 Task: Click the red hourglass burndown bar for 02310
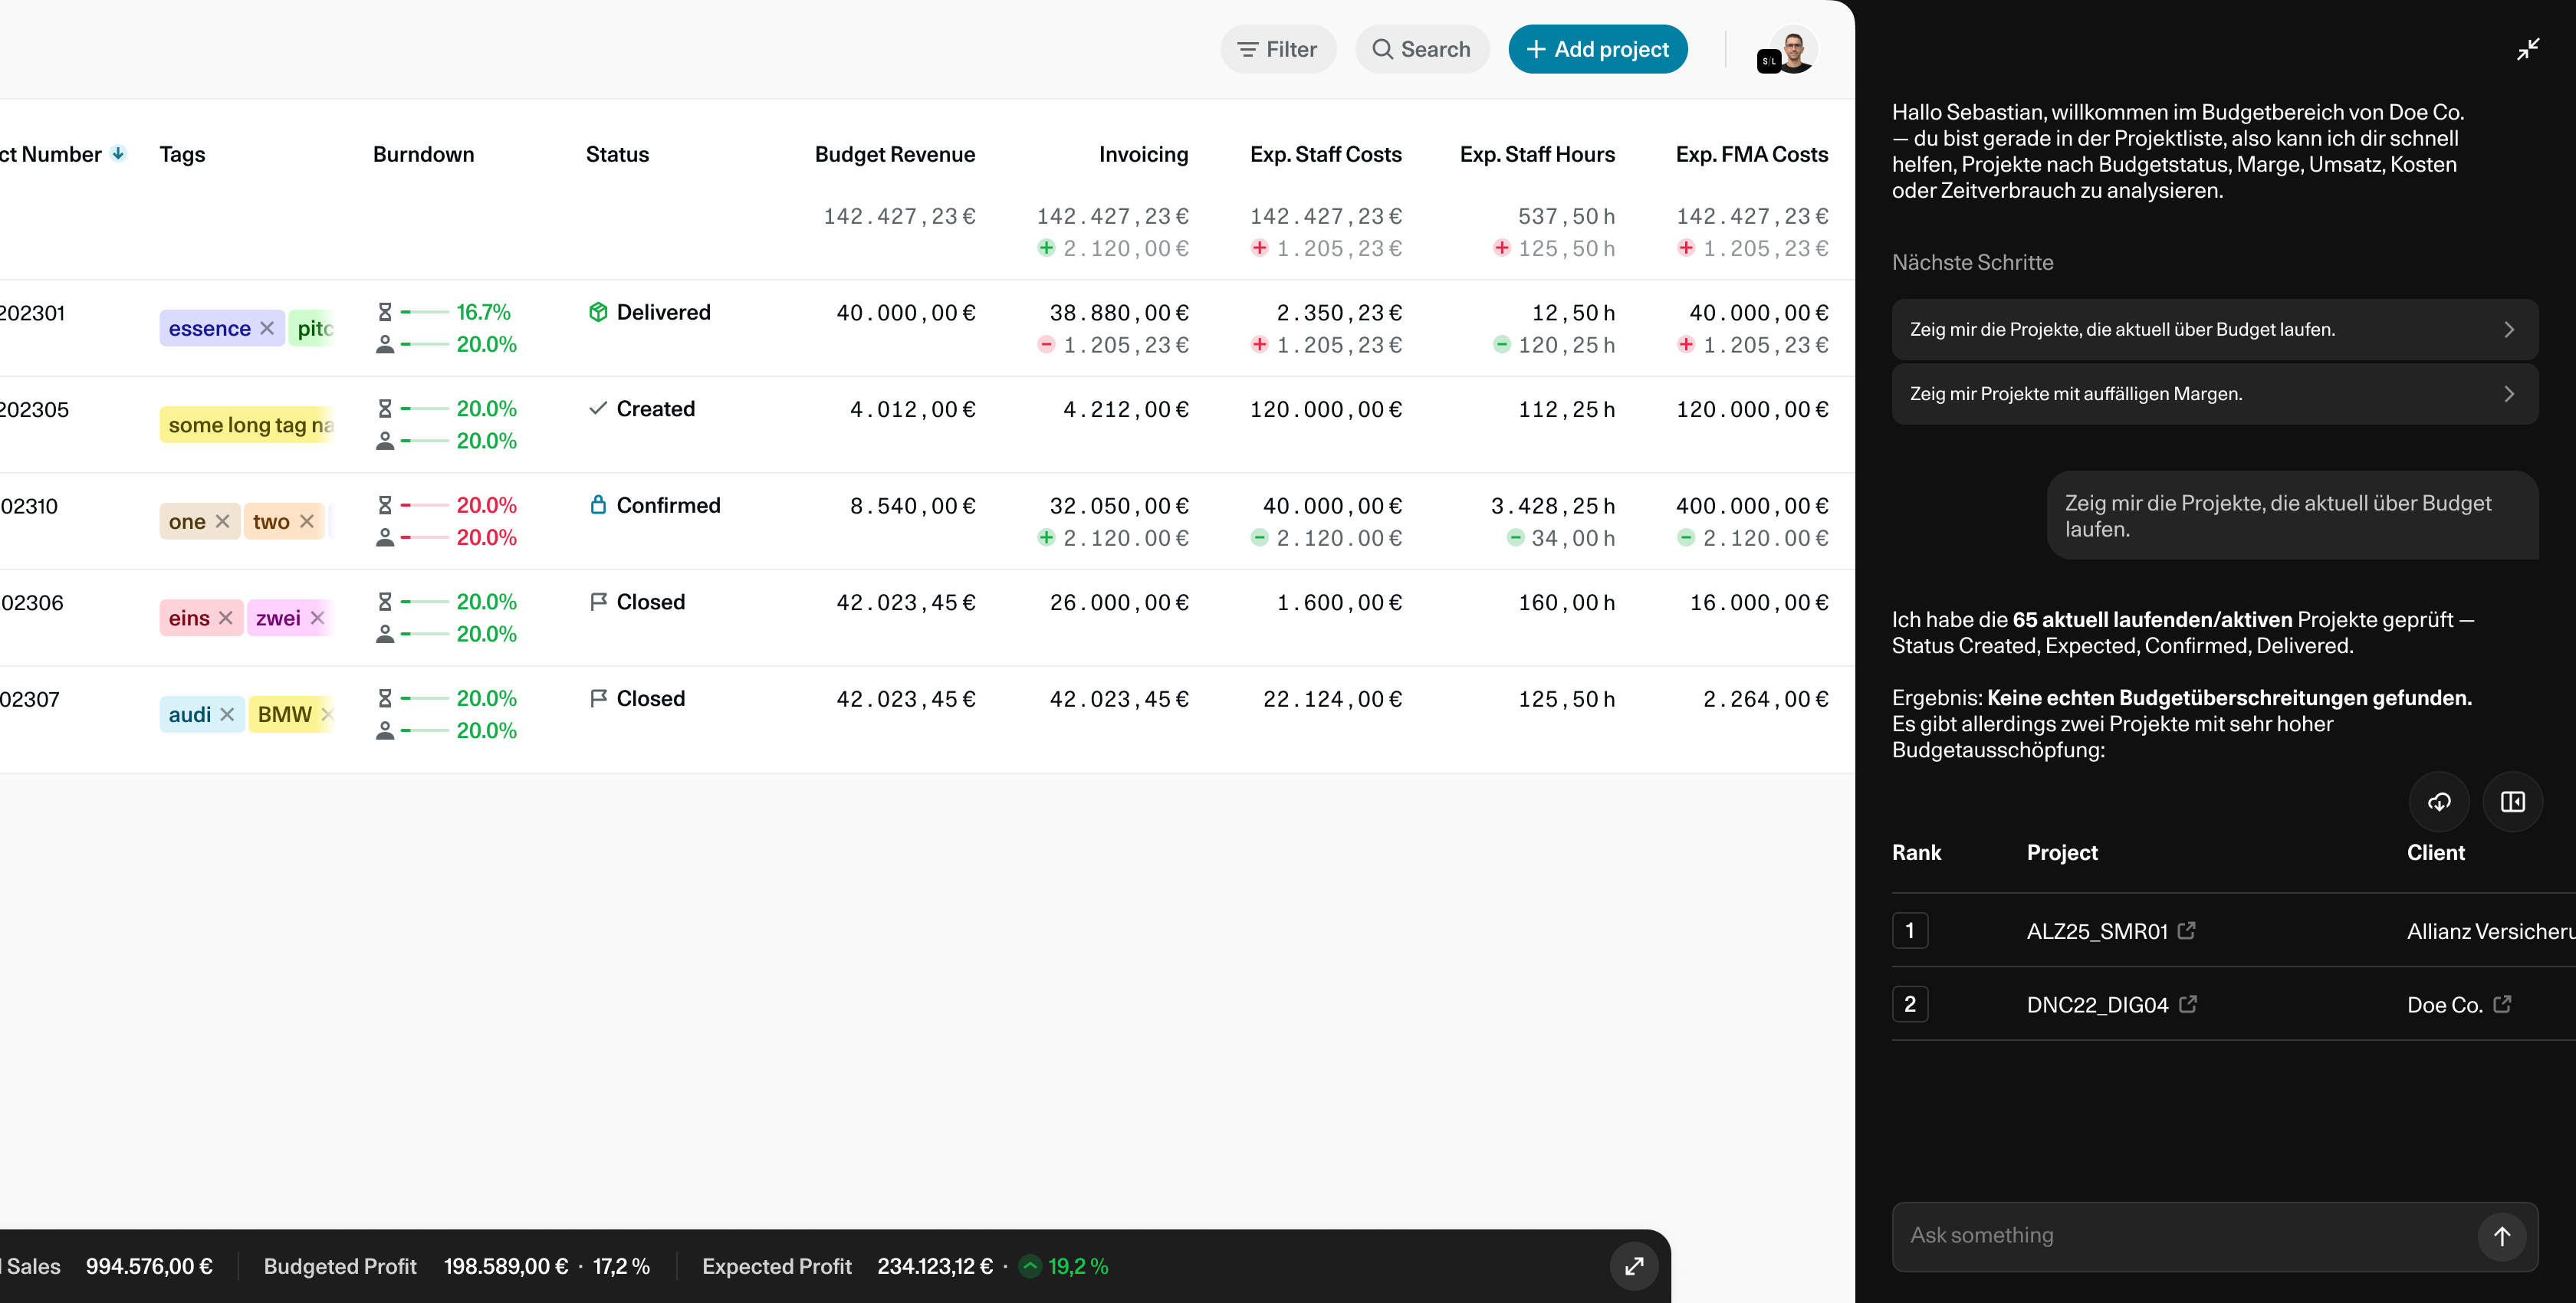pos(425,505)
